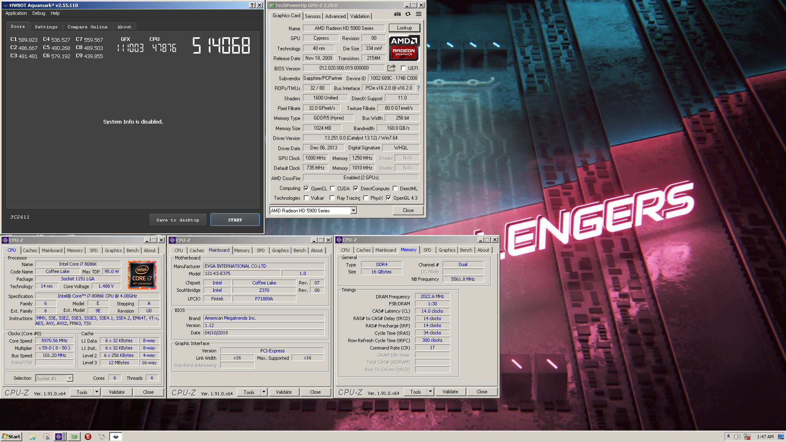Expand Tools arrow in CPU-Z CPU window
The width and height of the screenshot is (786, 442).
(x=97, y=392)
